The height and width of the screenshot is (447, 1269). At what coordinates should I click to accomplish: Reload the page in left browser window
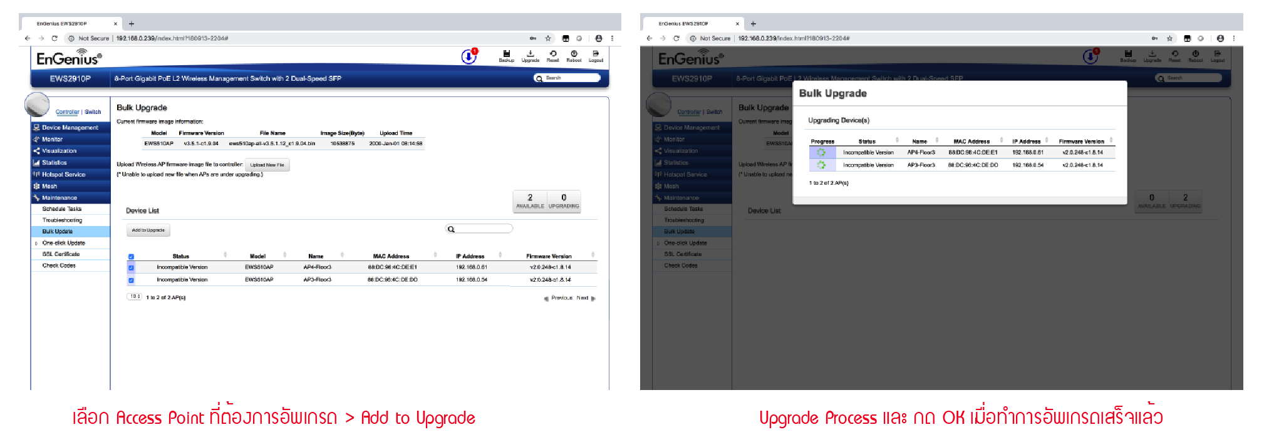point(54,38)
